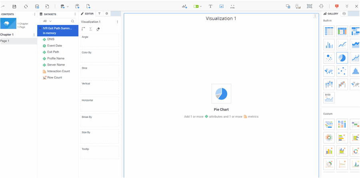Click the eraser clear icon in editor
The width and height of the screenshot is (360, 178).
[x=98, y=29]
